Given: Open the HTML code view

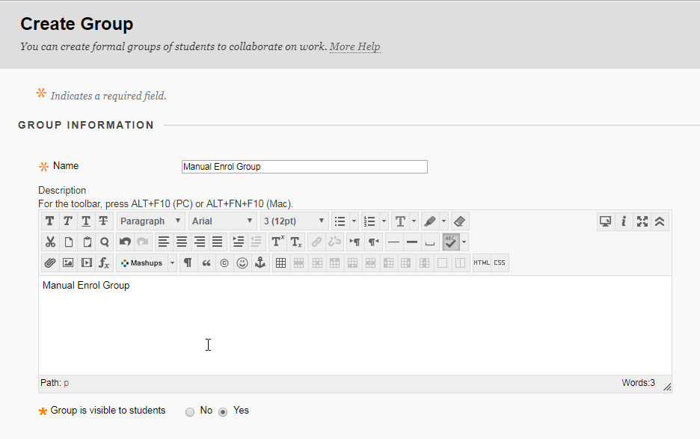Looking at the screenshot, I should [x=482, y=263].
